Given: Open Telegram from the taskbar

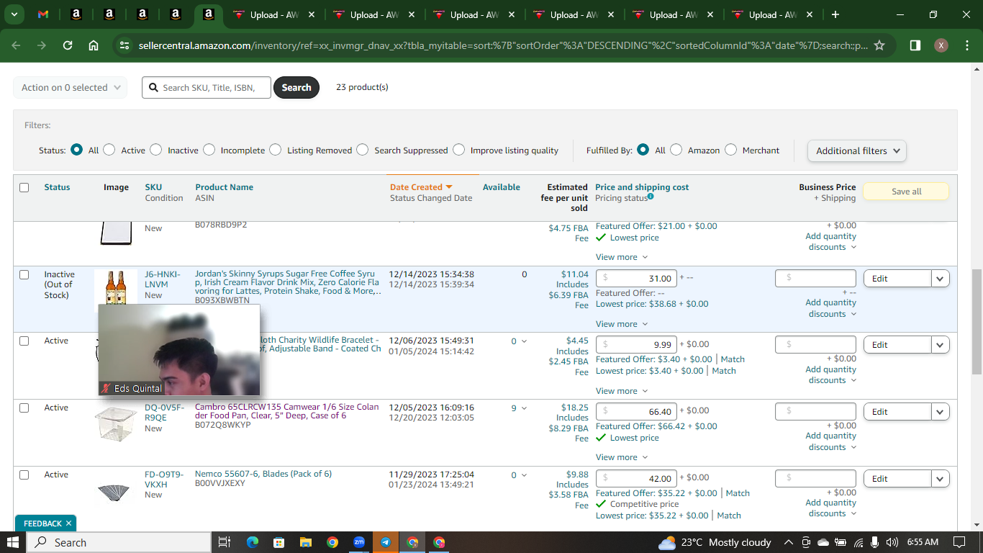Looking at the screenshot, I should (x=386, y=542).
